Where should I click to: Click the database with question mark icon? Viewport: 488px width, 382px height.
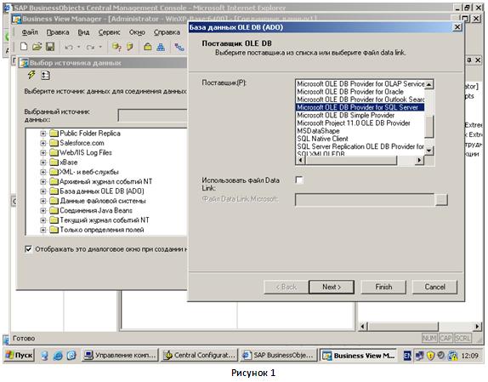[x=116, y=47]
